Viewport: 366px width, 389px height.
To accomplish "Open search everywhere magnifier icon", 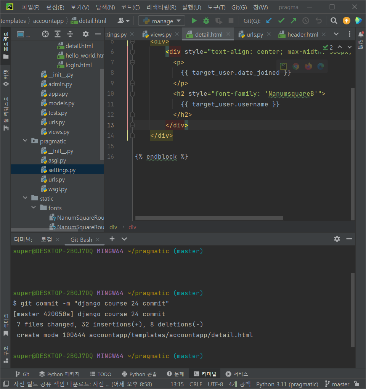I will 334,21.
